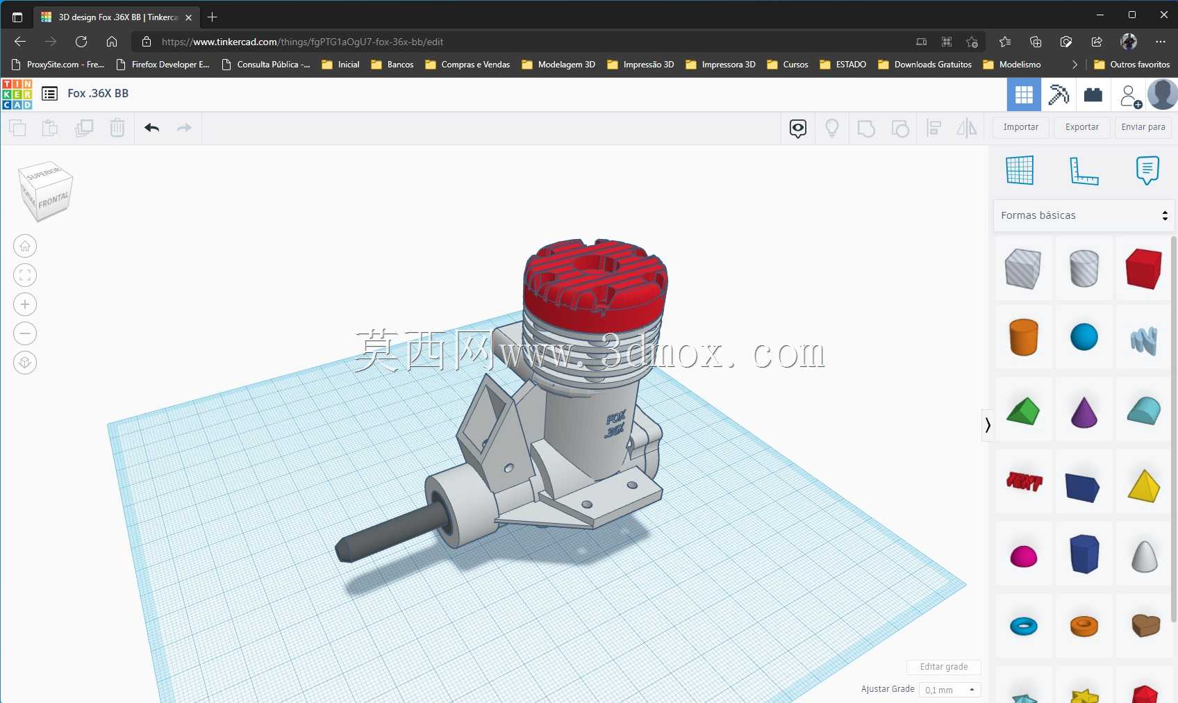Click the Duplicate and repeat icon

tap(84, 128)
